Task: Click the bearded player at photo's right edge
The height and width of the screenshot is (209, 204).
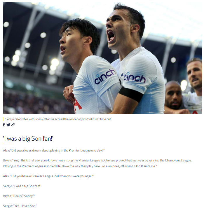Action: click(195, 75)
